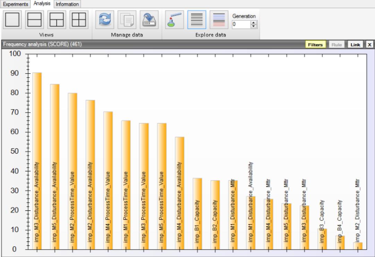
Task: Toggle the black lines frequency analysis icon
Action: 197,20
